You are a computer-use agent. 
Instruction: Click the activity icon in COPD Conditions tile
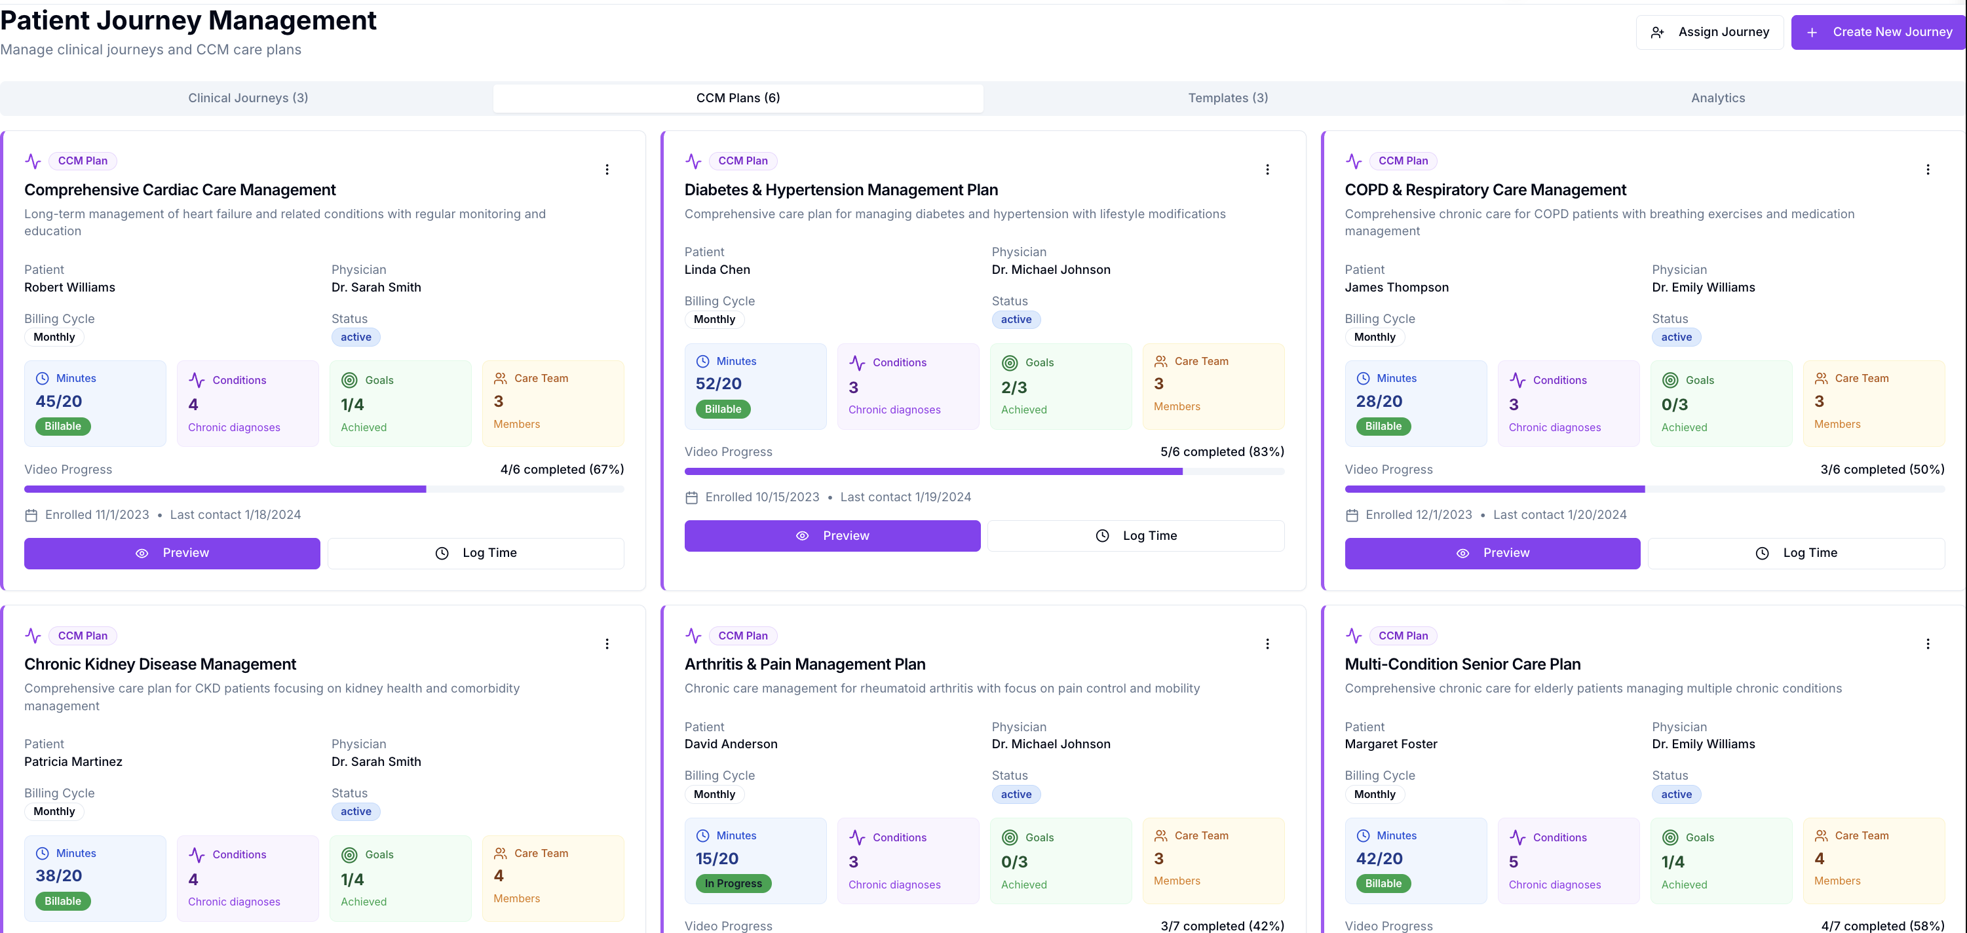click(x=1518, y=380)
